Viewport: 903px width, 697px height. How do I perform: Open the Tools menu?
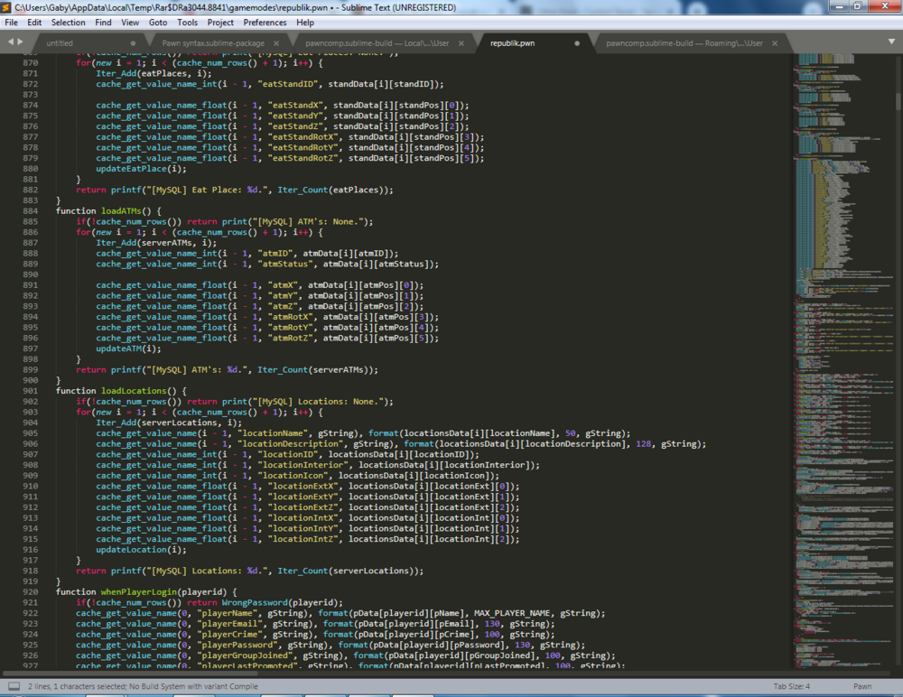point(187,23)
